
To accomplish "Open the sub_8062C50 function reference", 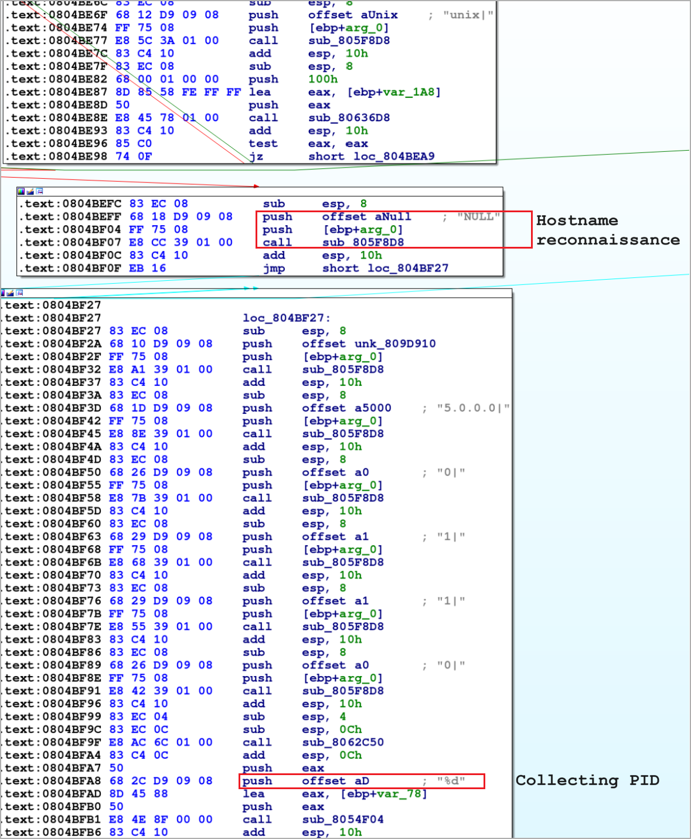I will point(343,742).
